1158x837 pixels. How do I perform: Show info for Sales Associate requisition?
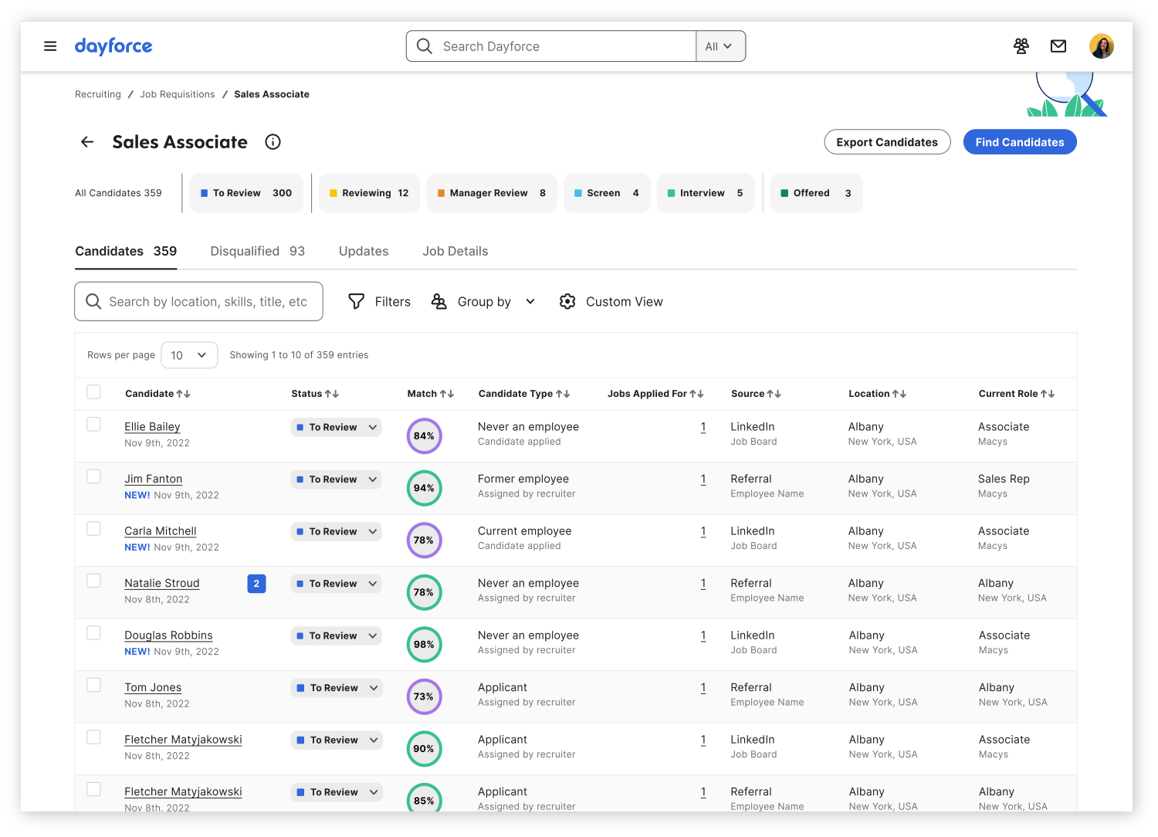pos(273,142)
